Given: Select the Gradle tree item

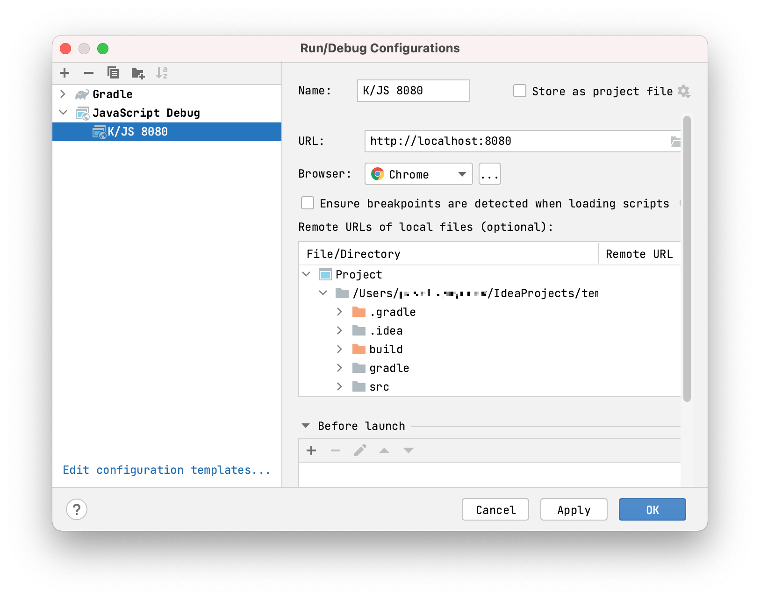Looking at the screenshot, I should click(167, 94).
